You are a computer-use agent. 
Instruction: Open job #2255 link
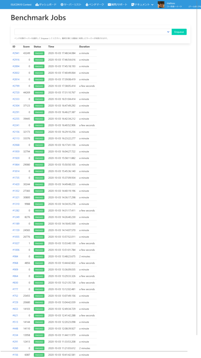coord(16,119)
